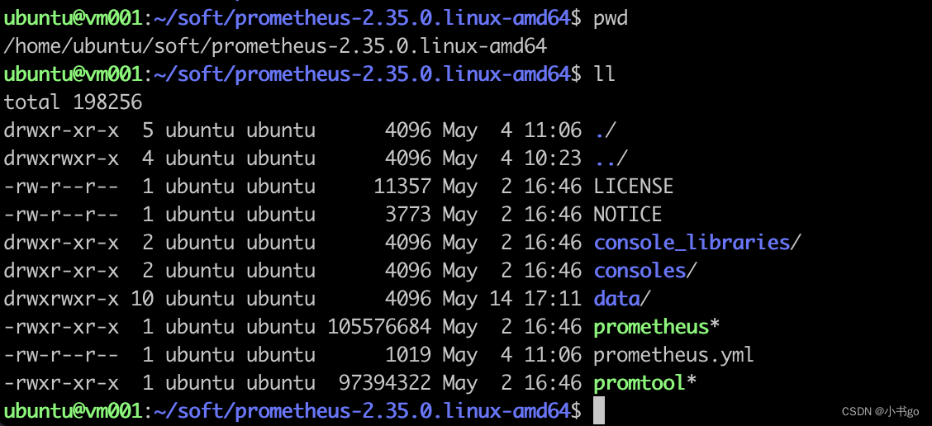Click the consoles directory entry

point(640,271)
